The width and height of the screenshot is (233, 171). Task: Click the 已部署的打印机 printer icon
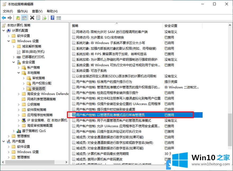19,57
